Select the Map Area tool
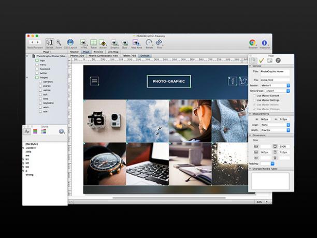This screenshot has height=238, width=317. pos(136,43)
